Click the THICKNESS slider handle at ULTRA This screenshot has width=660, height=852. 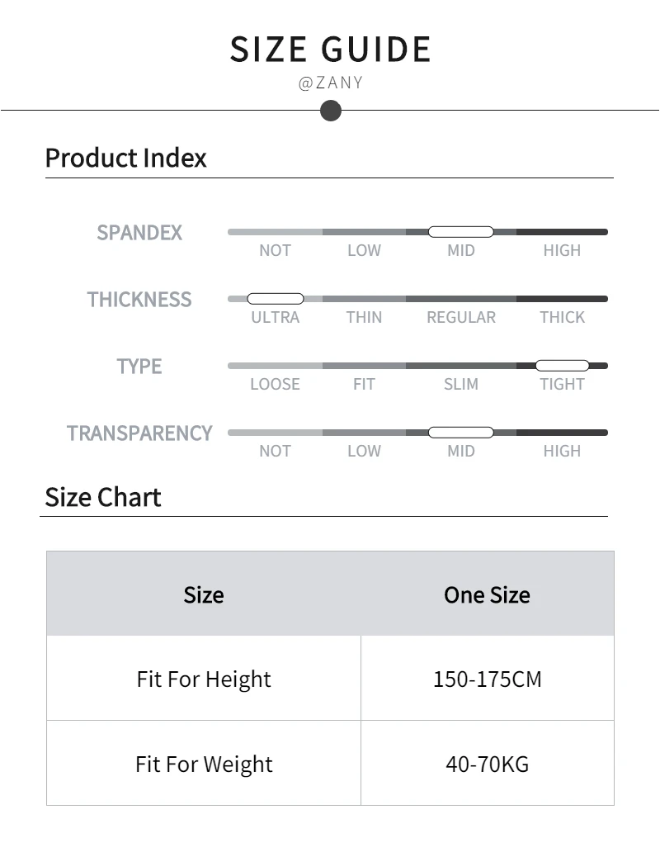click(x=276, y=299)
